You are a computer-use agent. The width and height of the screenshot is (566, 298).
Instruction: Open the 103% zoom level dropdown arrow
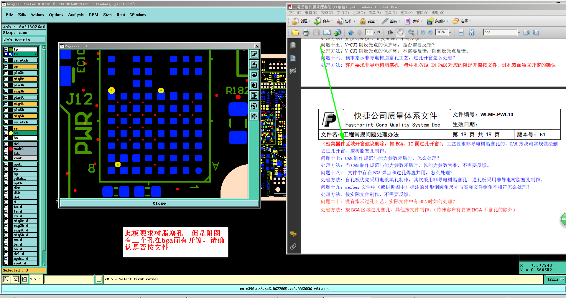pos(450,32)
